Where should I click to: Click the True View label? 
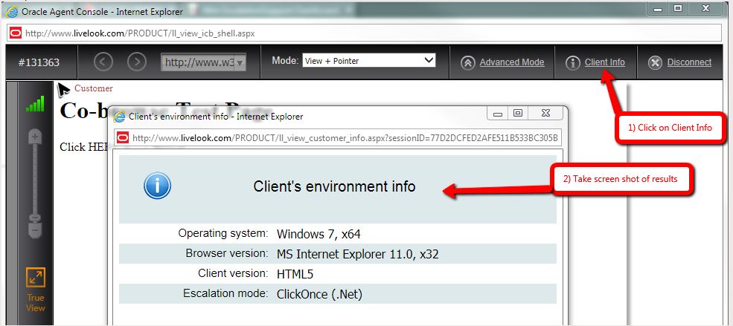click(x=36, y=303)
